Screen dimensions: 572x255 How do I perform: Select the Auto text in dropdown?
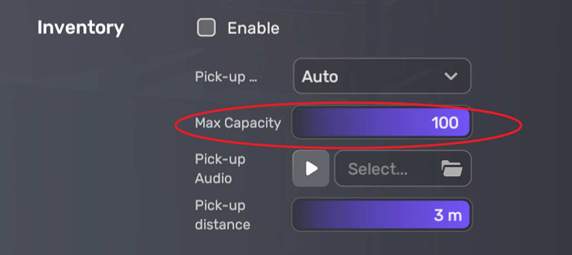(320, 77)
